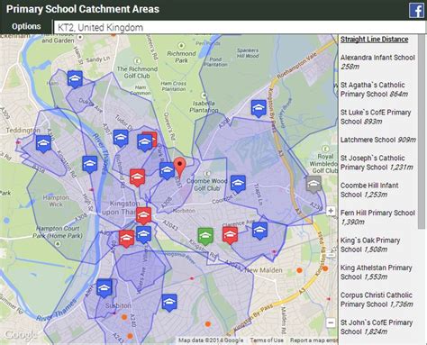Image resolution: width=427 pixels, height=345 pixels.
Task: Select the blue school marker south of Hogsmill River
Action: tap(169, 303)
